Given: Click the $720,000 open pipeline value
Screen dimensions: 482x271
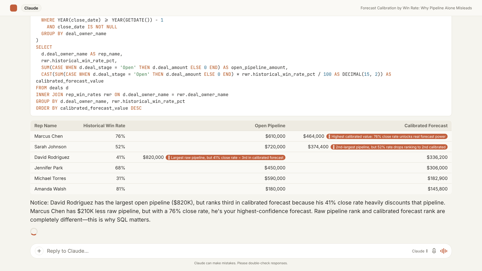Looking at the screenshot, I should (x=275, y=147).
